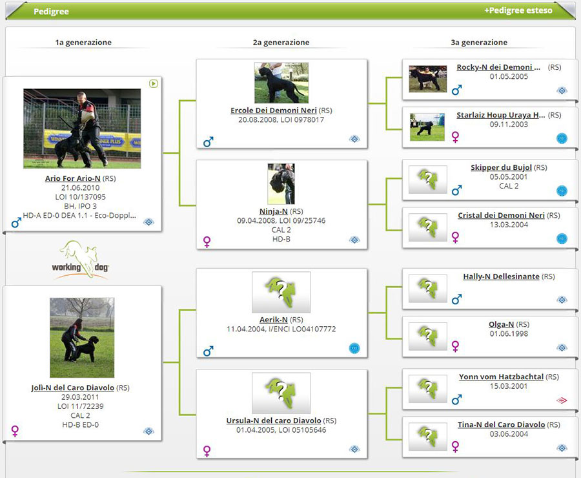The width and height of the screenshot is (581, 478).
Task: Click the male symbol on Hally-N Dellesinante card
Action: pos(456,299)
